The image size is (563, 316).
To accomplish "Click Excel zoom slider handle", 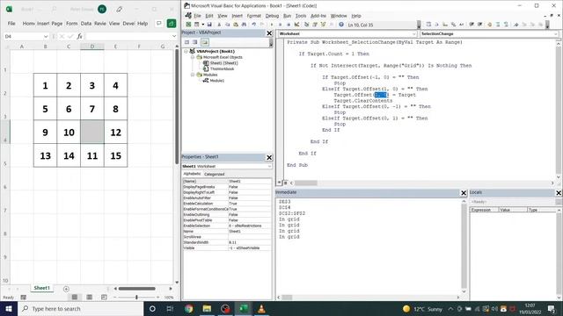I will point(136,298).
